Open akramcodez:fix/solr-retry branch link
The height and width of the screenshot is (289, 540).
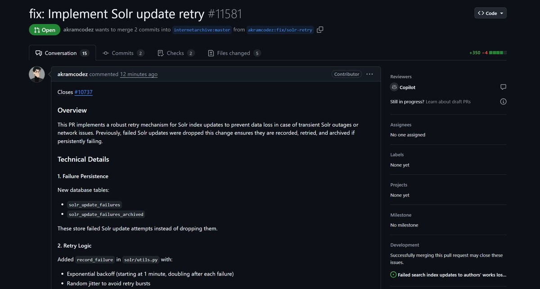(280, 30)
